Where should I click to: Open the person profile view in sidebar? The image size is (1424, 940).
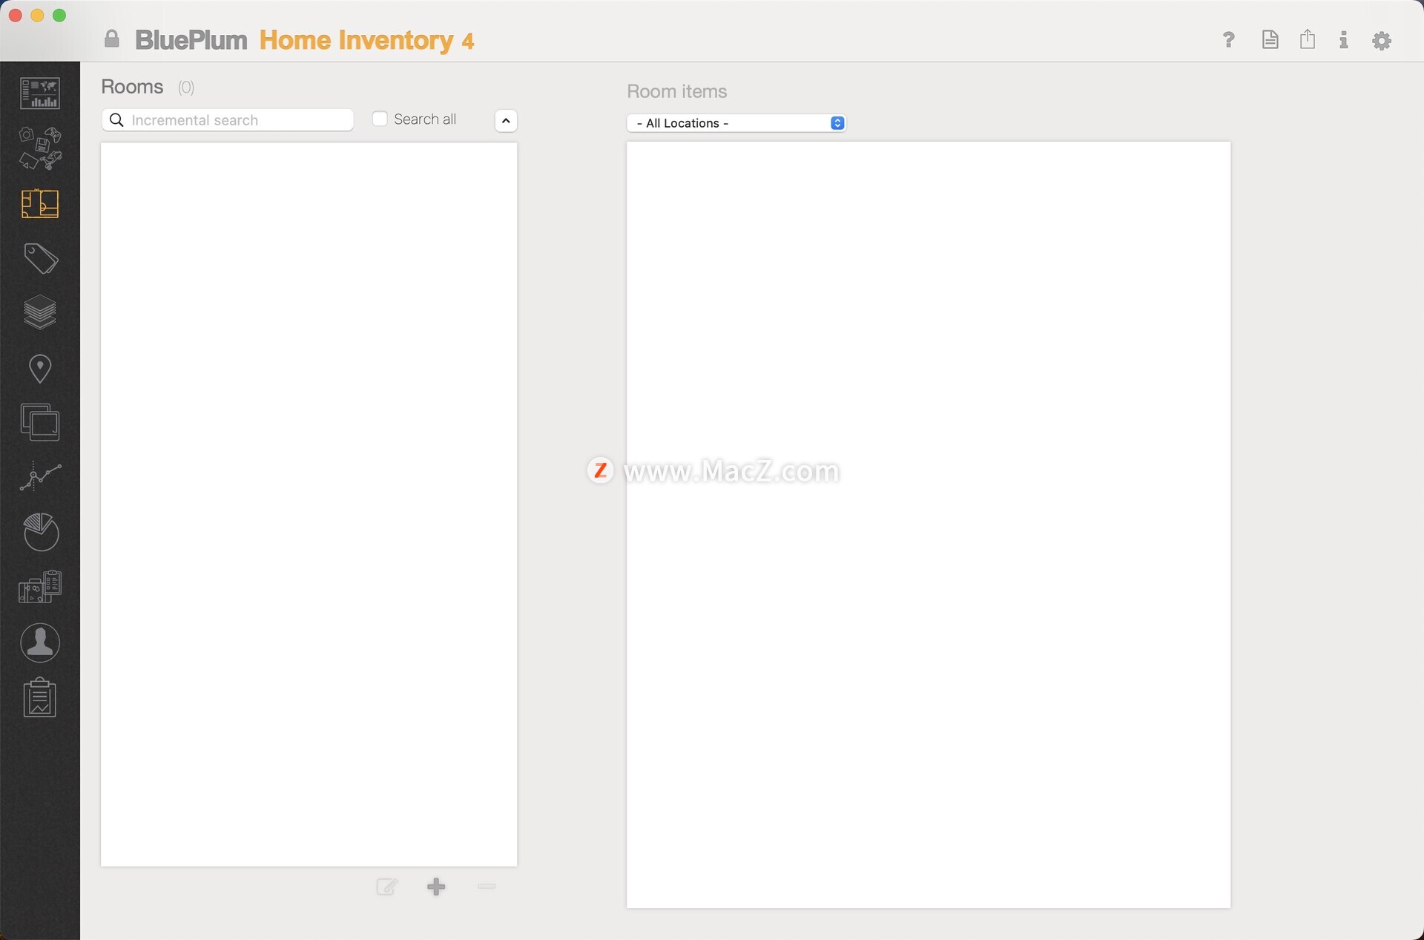(x=40, y=642)
